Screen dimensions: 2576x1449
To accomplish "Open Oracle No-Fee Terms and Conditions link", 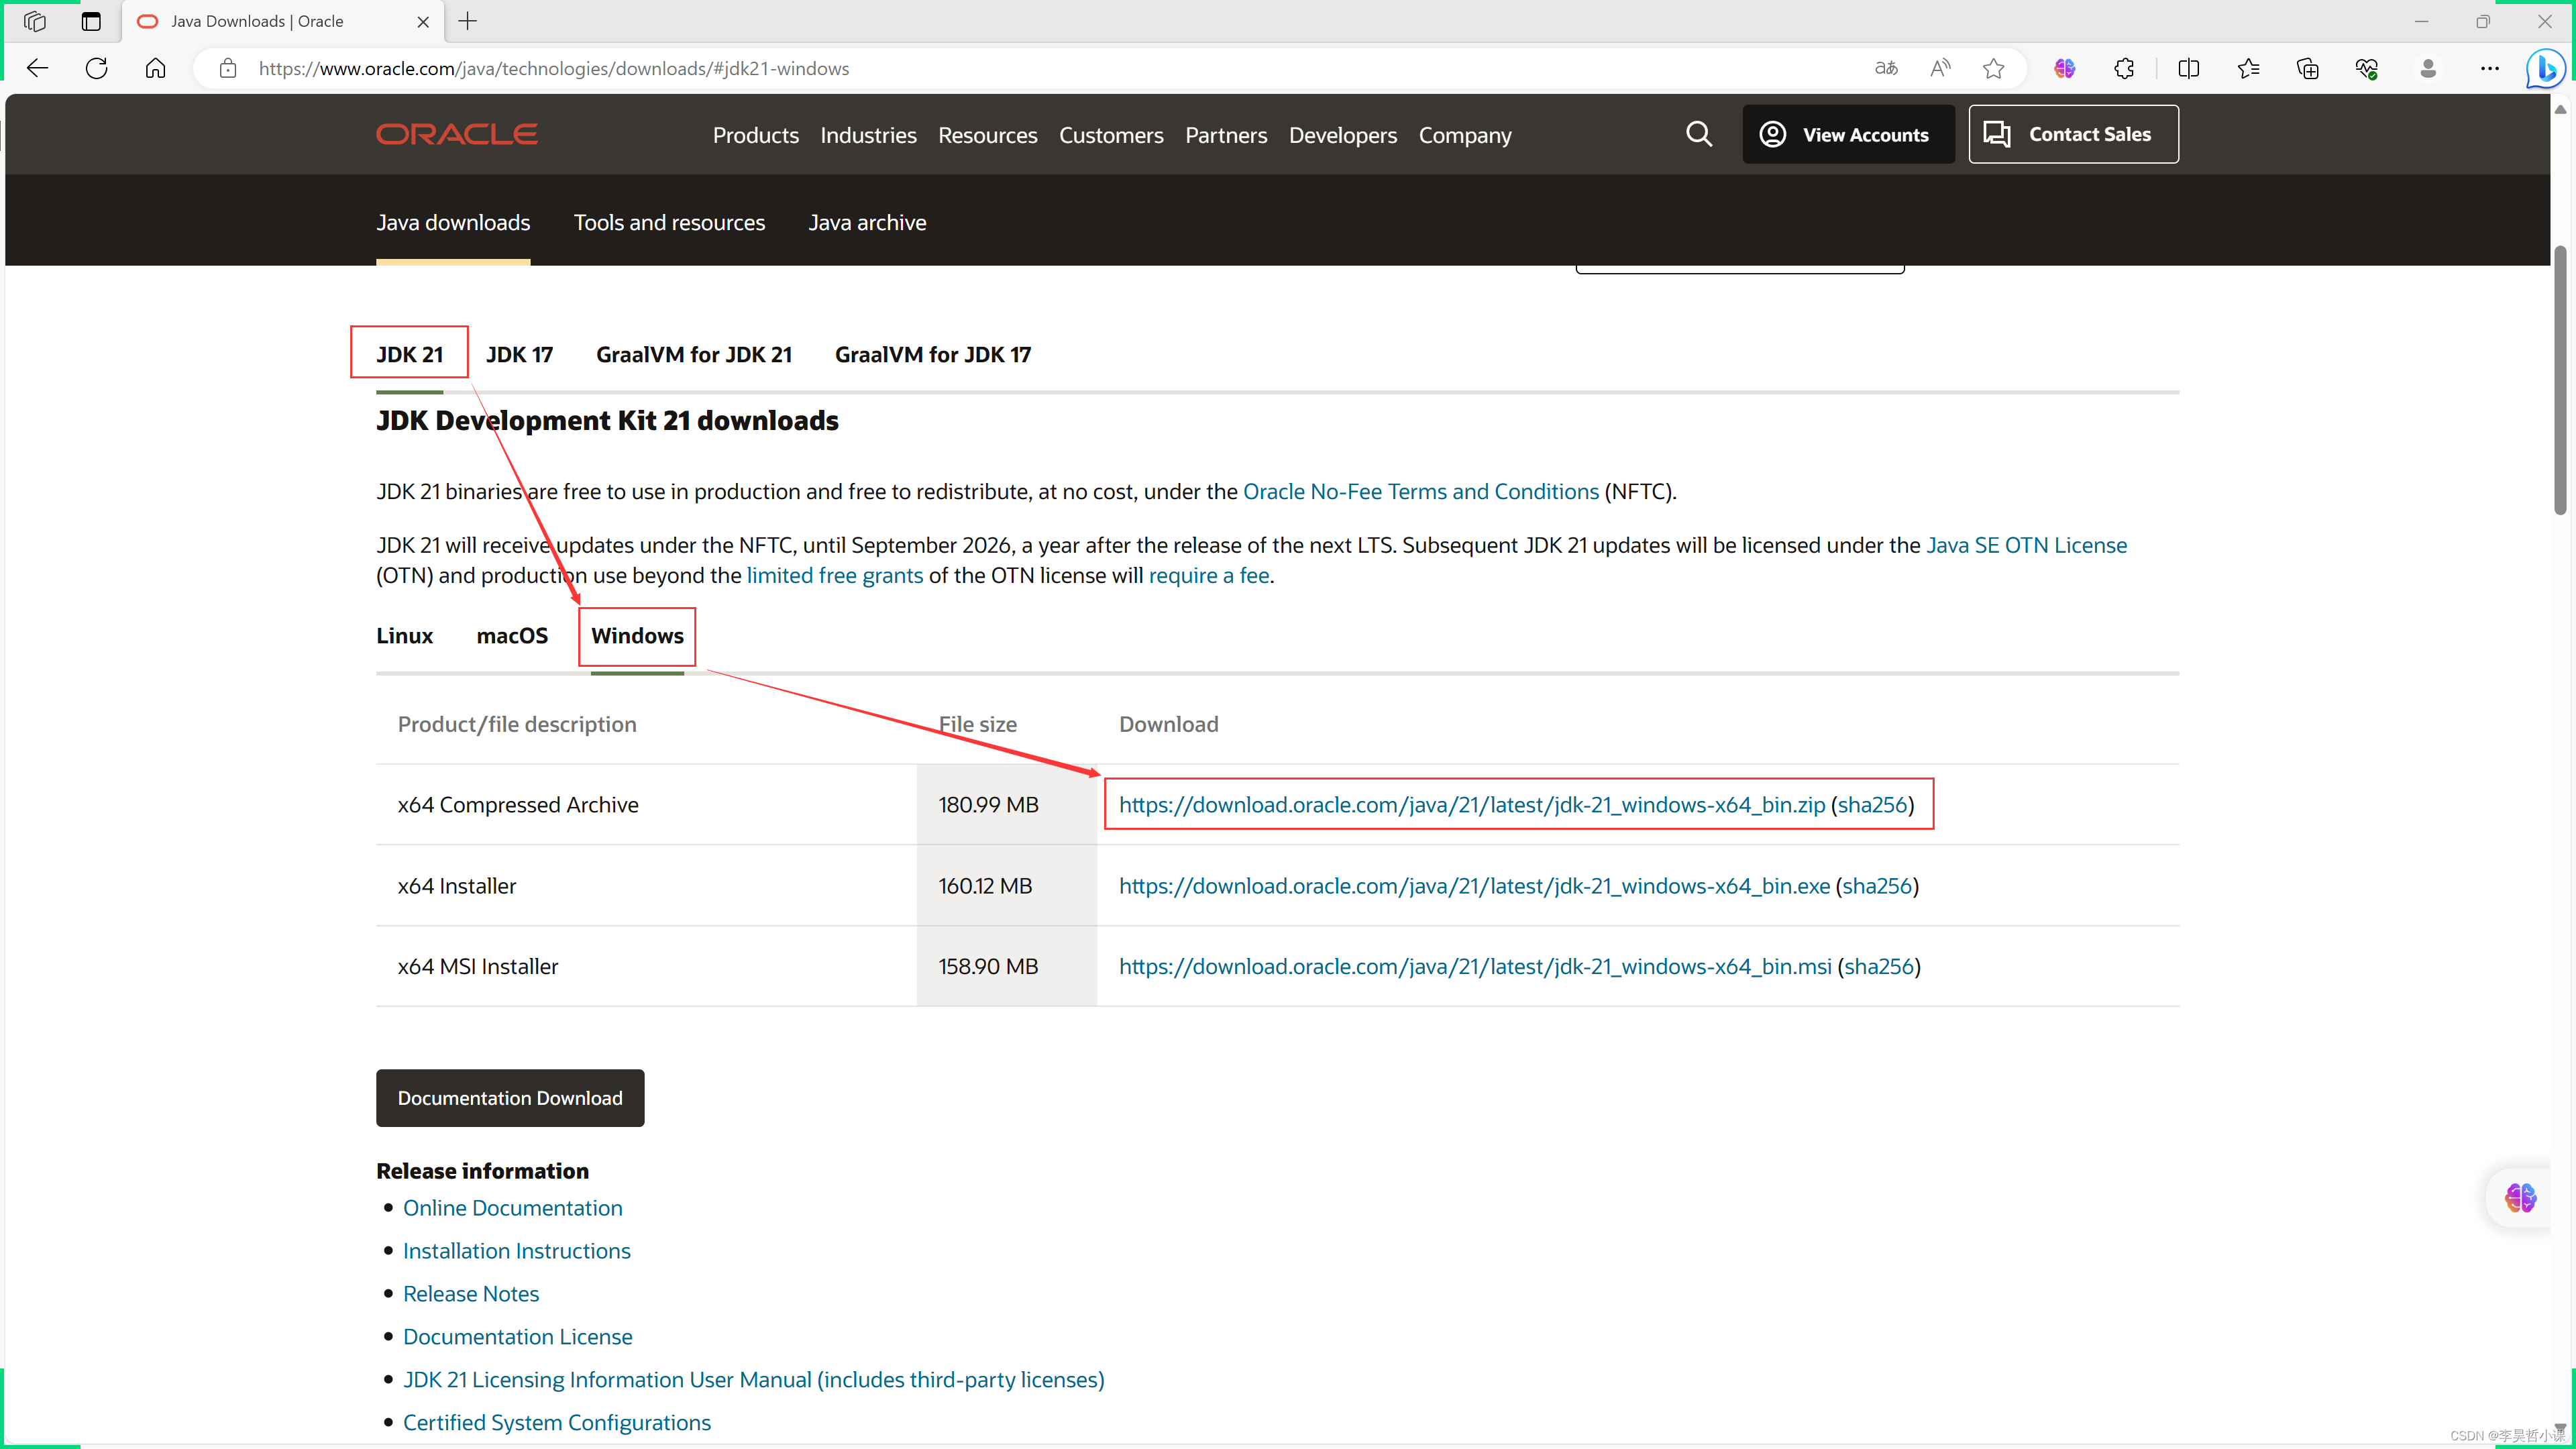I will click(1421, 491).
